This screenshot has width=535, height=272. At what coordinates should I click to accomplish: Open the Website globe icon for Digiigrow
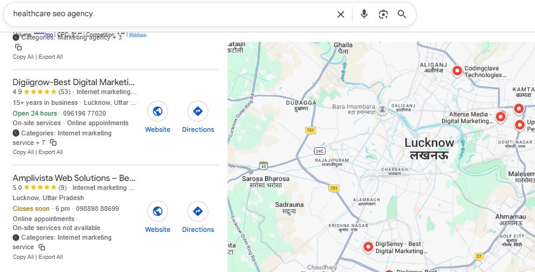[x=158, y=111]
